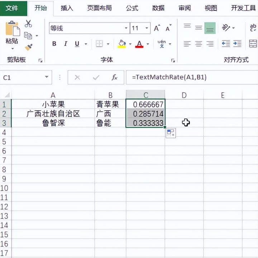Viewport: 258px width, 258px height.
Task: Apply cell borders icon
Action: pos(99,44)
